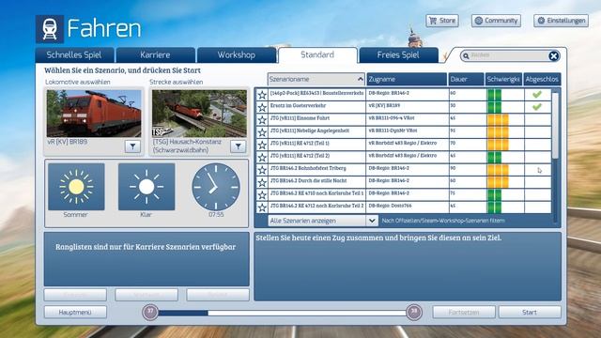
Task: Open the locomotive filter funnel for BR189
Action: click(x=132, y=146)
